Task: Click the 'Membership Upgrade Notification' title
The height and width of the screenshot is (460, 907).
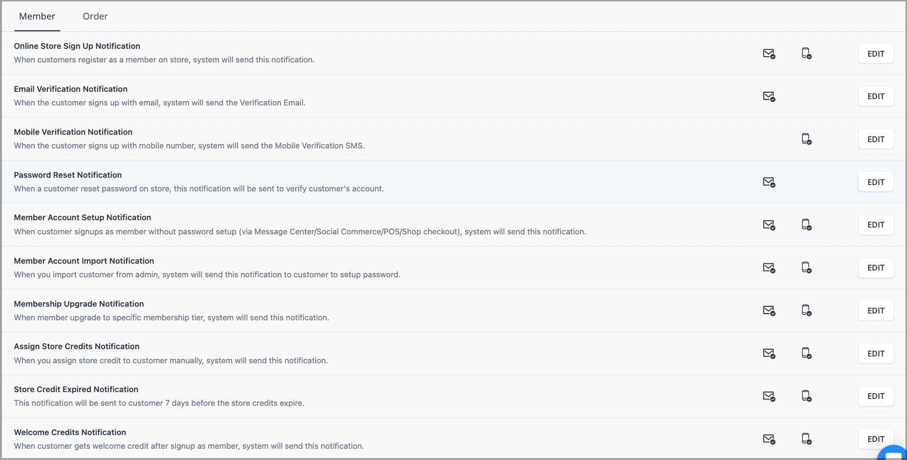Action: 79,304
